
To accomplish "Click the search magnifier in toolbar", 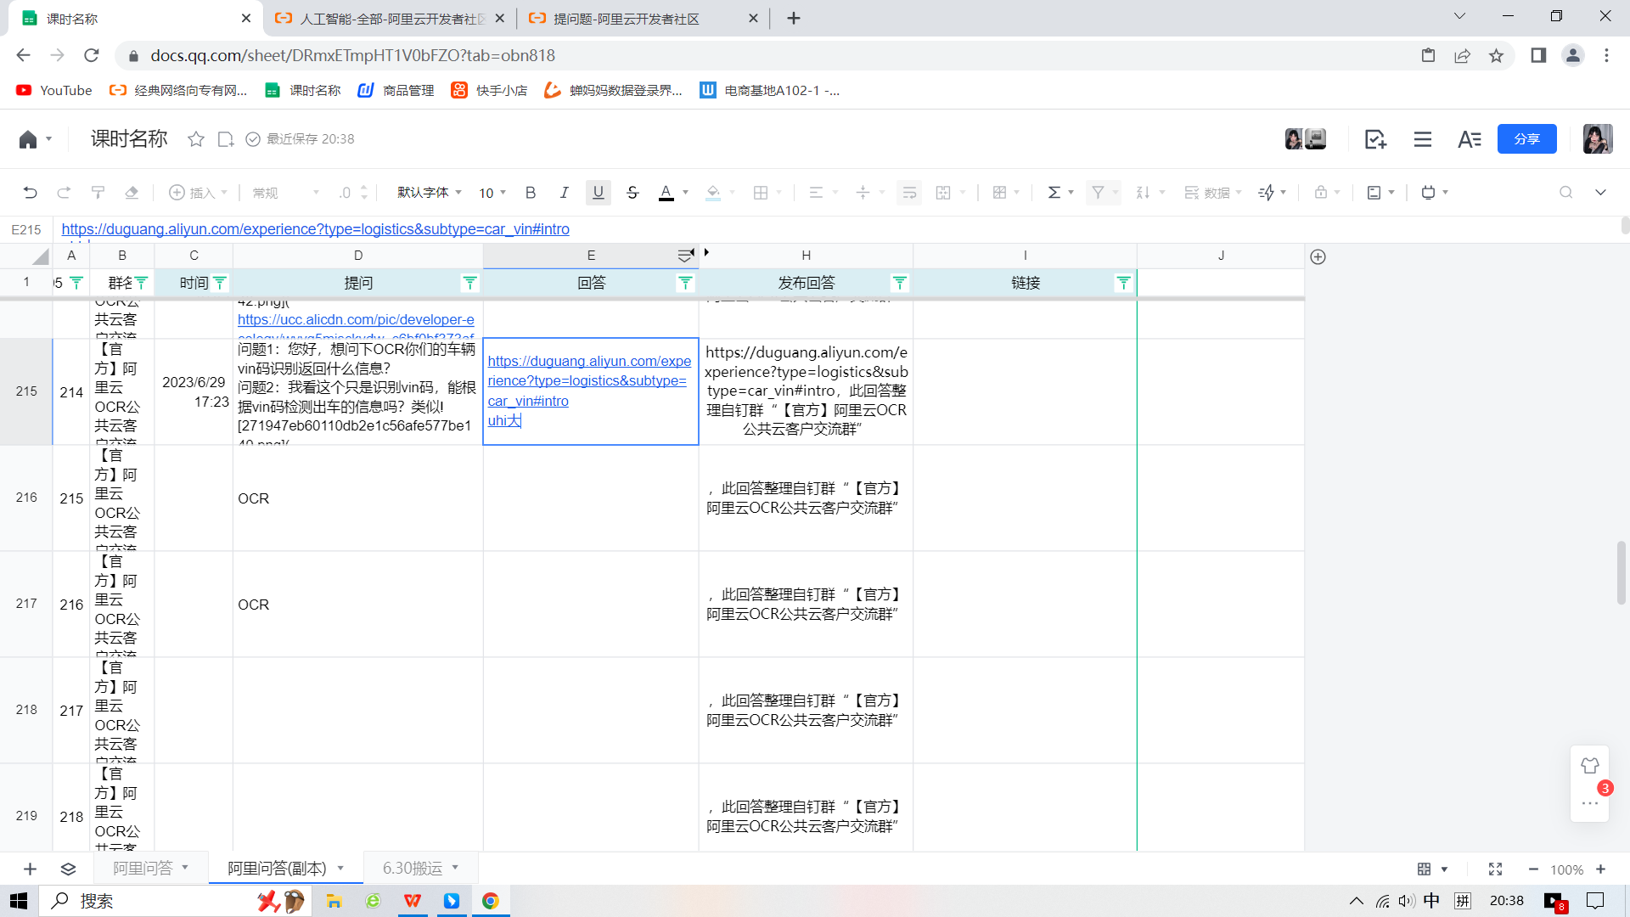I will click(x=1566, y=193).
